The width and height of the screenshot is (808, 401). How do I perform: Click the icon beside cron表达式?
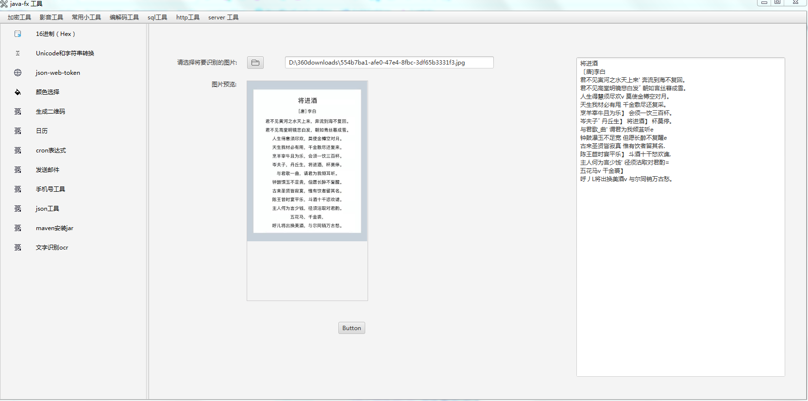coord(18,150)
